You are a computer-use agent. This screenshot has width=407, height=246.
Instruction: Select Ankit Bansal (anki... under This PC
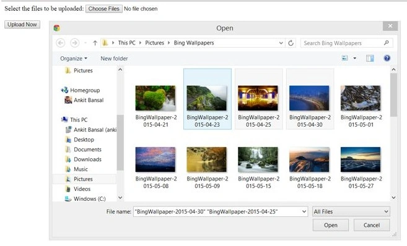[x=90, y=129]
